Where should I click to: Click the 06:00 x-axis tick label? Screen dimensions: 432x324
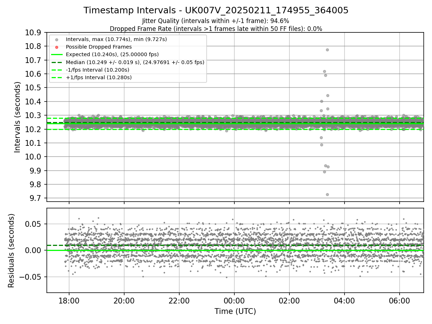tap(400, 300)
